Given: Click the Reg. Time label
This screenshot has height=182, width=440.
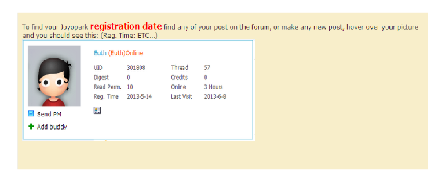Looking at the screenshot, I should click(106, 97).
